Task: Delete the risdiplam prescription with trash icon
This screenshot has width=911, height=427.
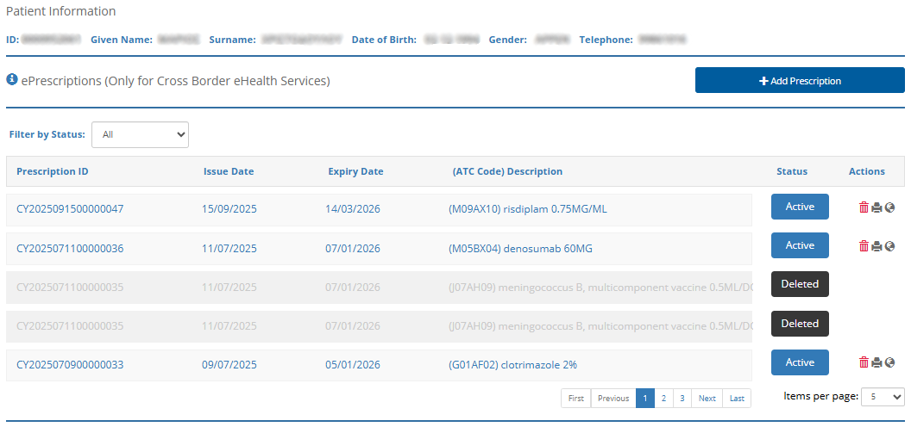Action: pyautogui.click(x=864, y=207)
